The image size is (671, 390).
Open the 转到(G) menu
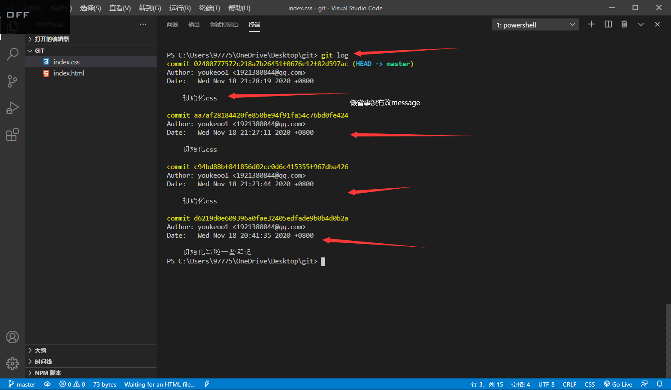click(150, 8)
